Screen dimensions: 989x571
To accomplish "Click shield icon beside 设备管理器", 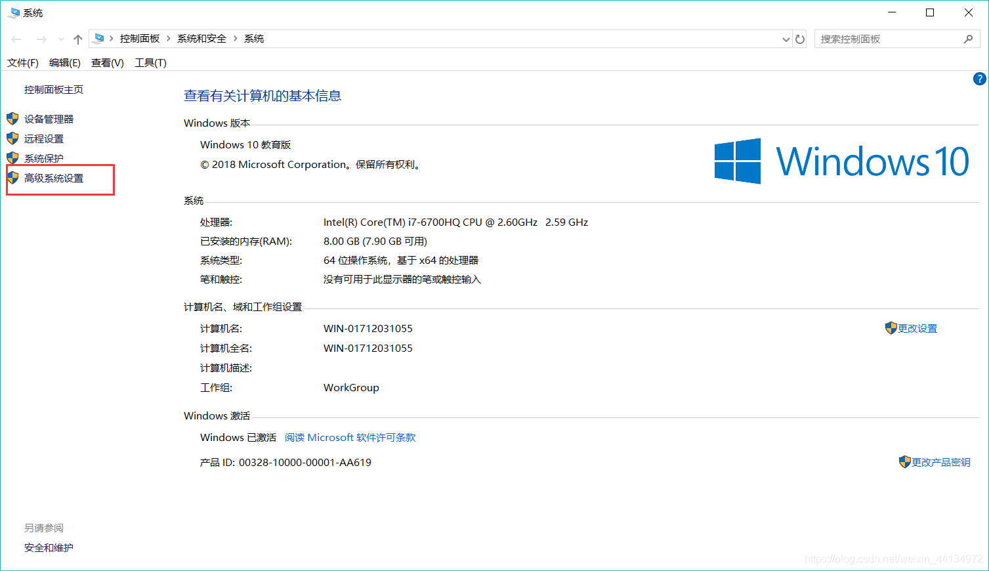I will [12, 119].
